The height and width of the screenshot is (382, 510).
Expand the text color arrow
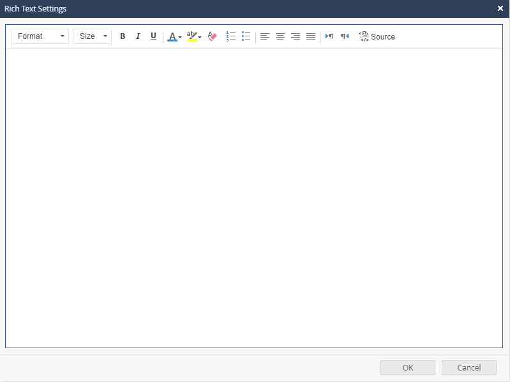pyautogui.click(x=180, y=37)
